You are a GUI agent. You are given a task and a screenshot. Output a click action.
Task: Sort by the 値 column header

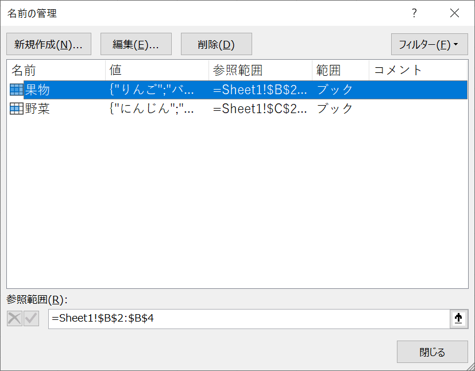pos(157,70)
